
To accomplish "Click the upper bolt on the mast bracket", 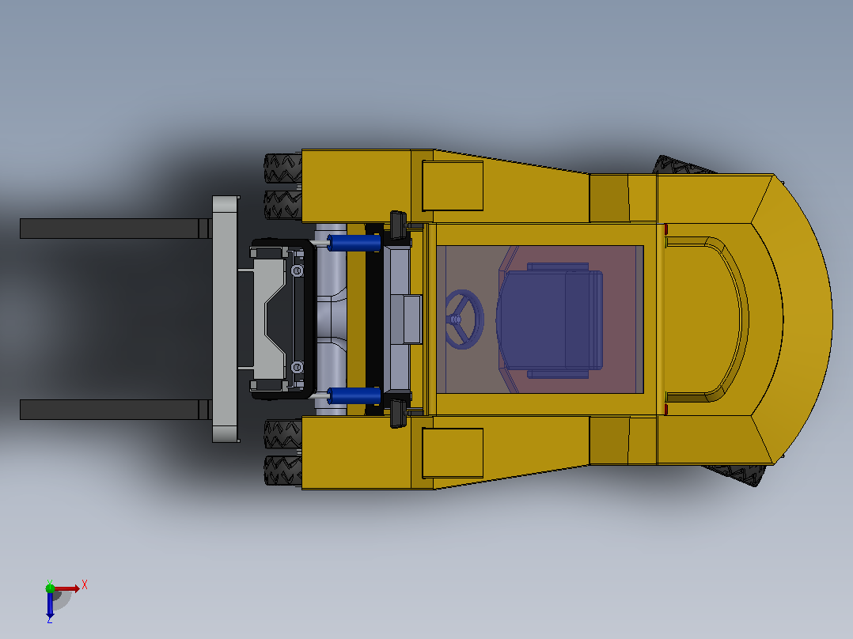I will [x=297, y=270].
